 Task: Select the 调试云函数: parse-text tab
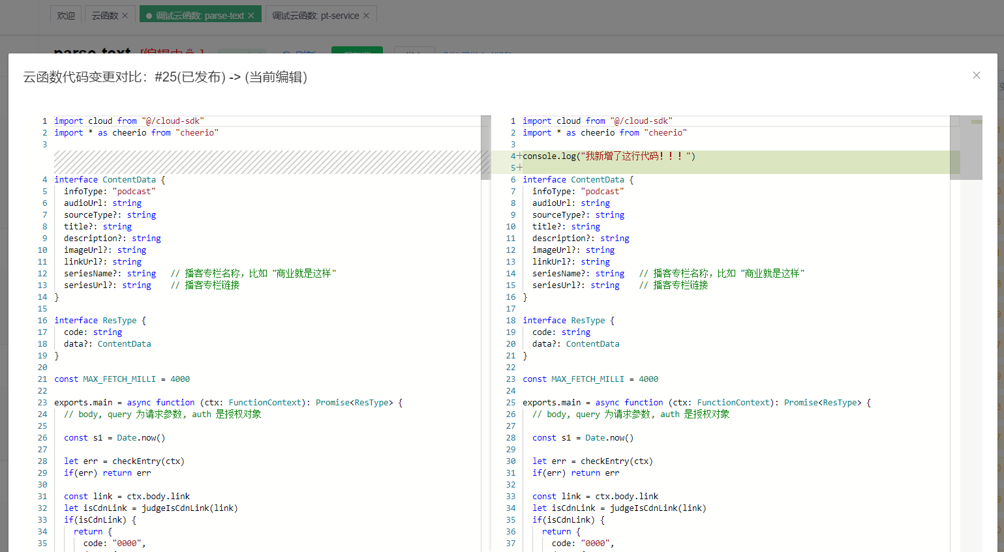199,16
